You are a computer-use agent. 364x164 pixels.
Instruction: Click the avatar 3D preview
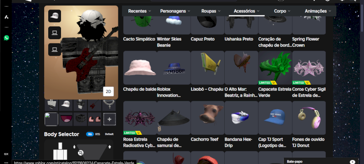(x=81, y=52)
